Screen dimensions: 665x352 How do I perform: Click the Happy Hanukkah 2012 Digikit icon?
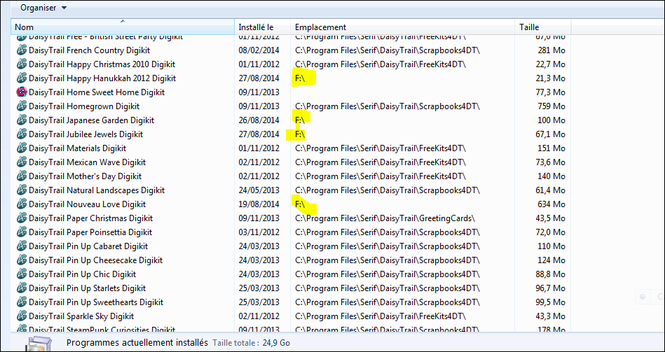click(22, 78)
